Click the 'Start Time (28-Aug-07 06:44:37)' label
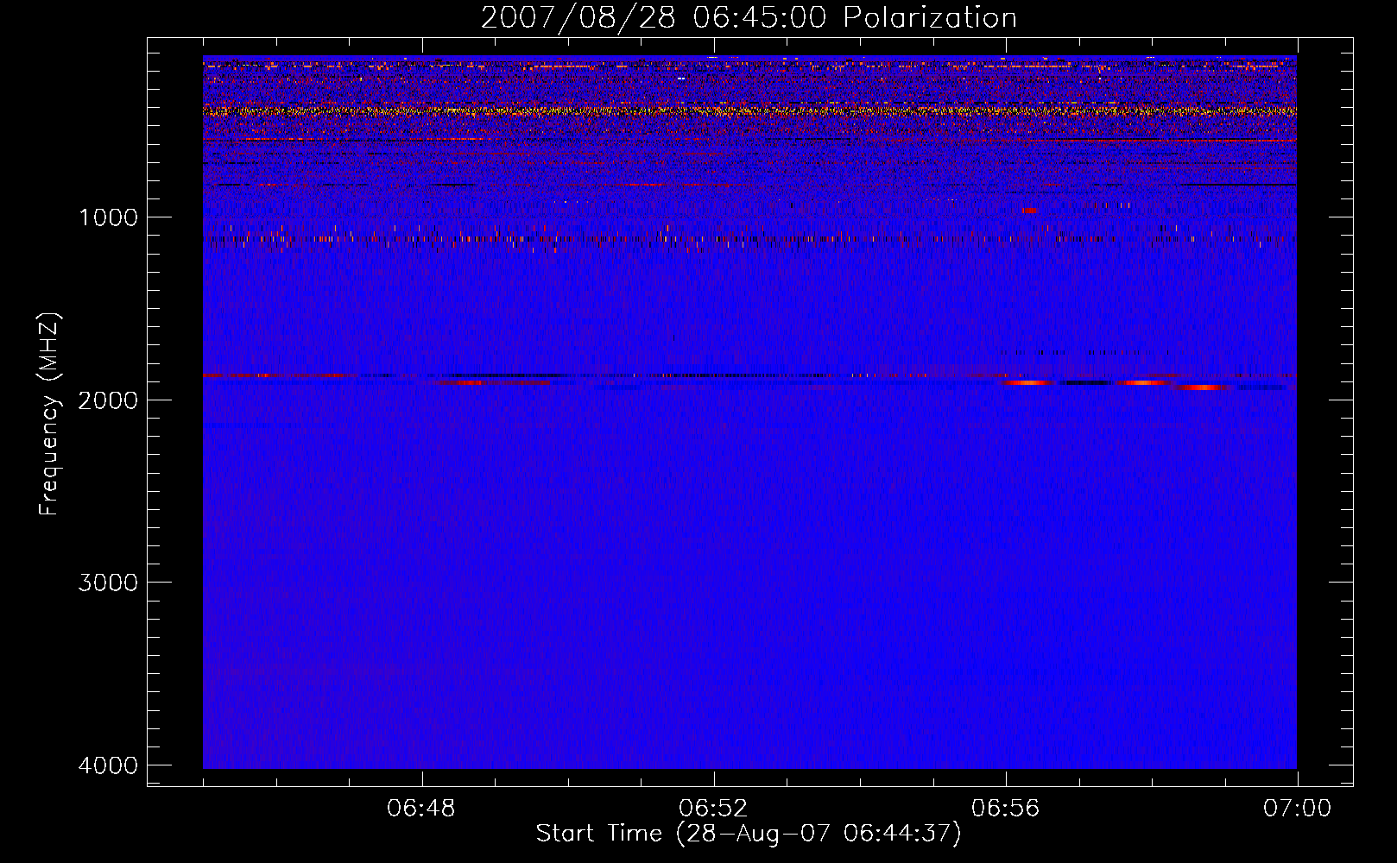Screen dimensions: 1397x863 point(749,834)
